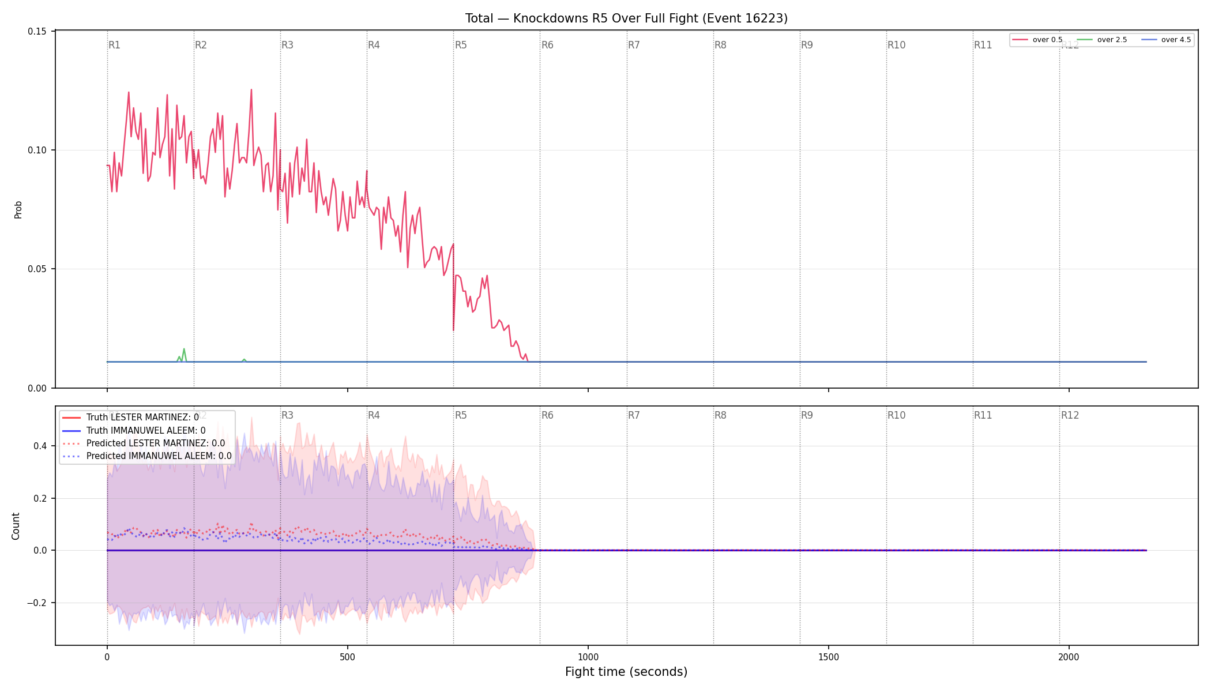Viewport: 1211px width, 692px height.
Task: Click the R7 round label in the Count chart
Action: click(634, 415)
